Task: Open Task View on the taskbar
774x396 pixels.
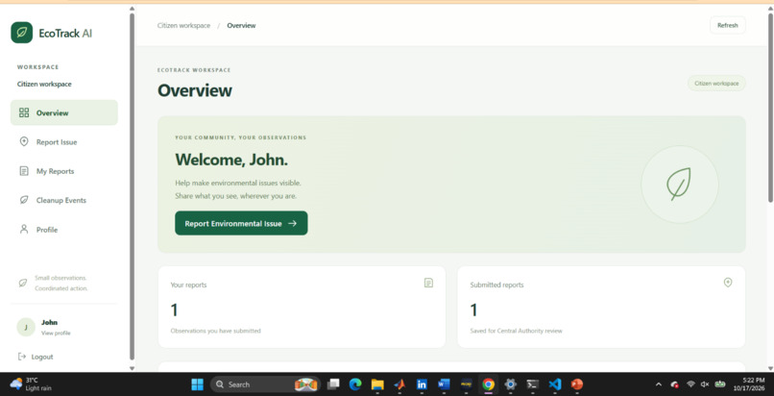Action: pos(333,384)
